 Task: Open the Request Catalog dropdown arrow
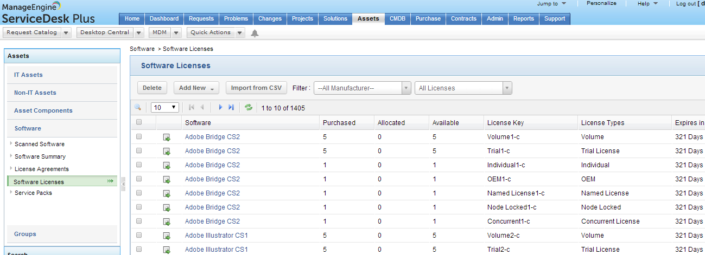pyautogui.click(x=66, y=32)
